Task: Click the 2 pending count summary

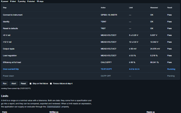Action: pos(21,1)
